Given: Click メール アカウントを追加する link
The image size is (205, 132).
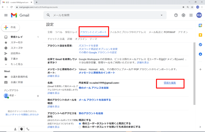Looking at the screenshot, I should point(95,100).
